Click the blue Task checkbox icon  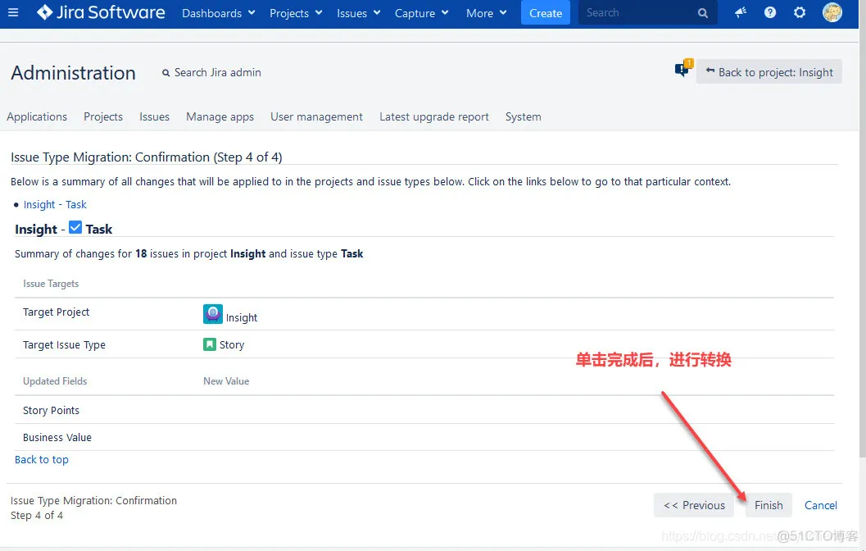75,227
